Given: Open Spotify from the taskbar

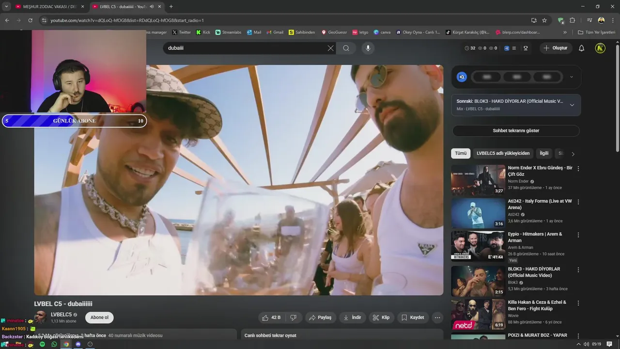Looking at the screenshot, I should coord(42,344).
